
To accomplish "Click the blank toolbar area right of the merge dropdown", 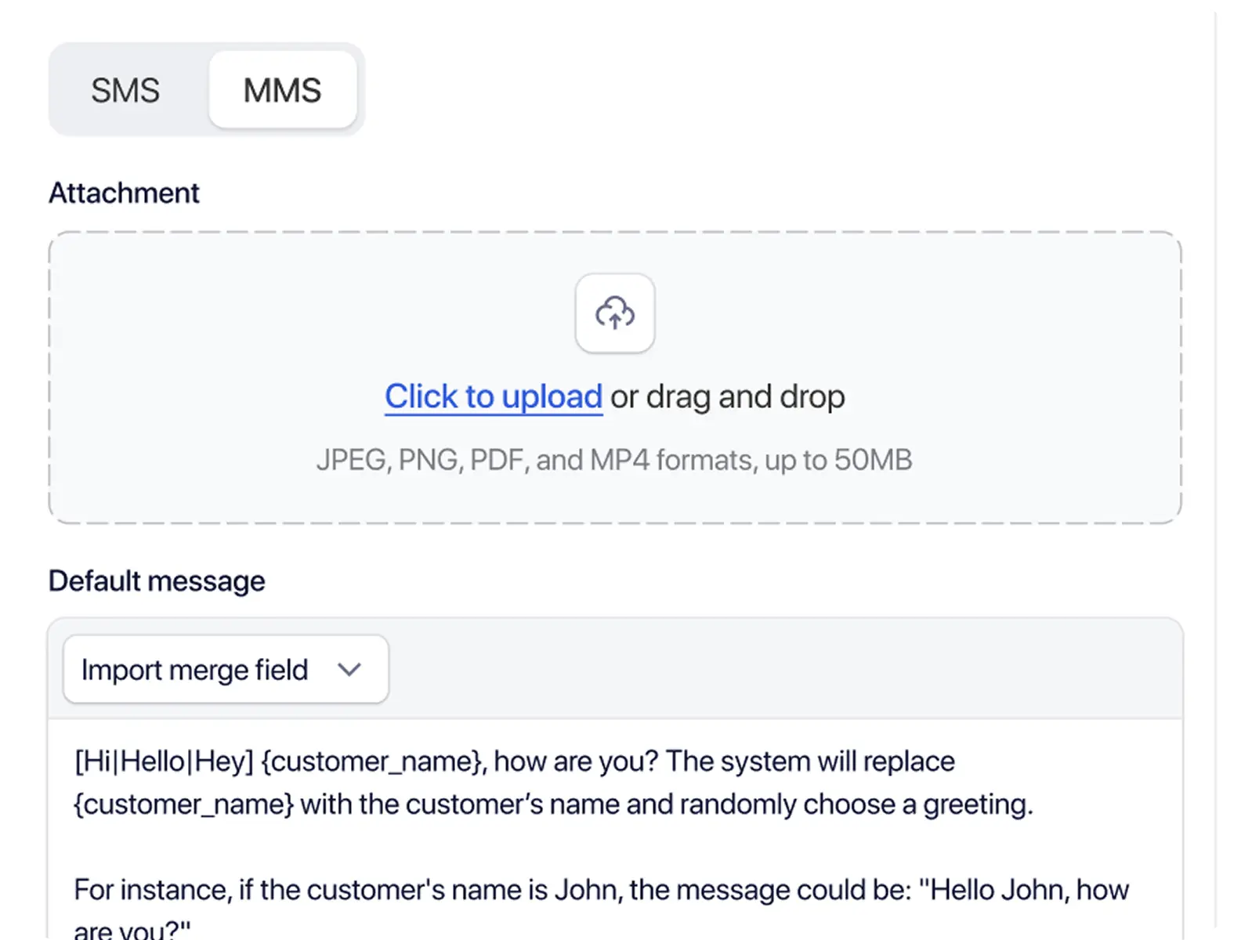I will [x=783, y=670].
